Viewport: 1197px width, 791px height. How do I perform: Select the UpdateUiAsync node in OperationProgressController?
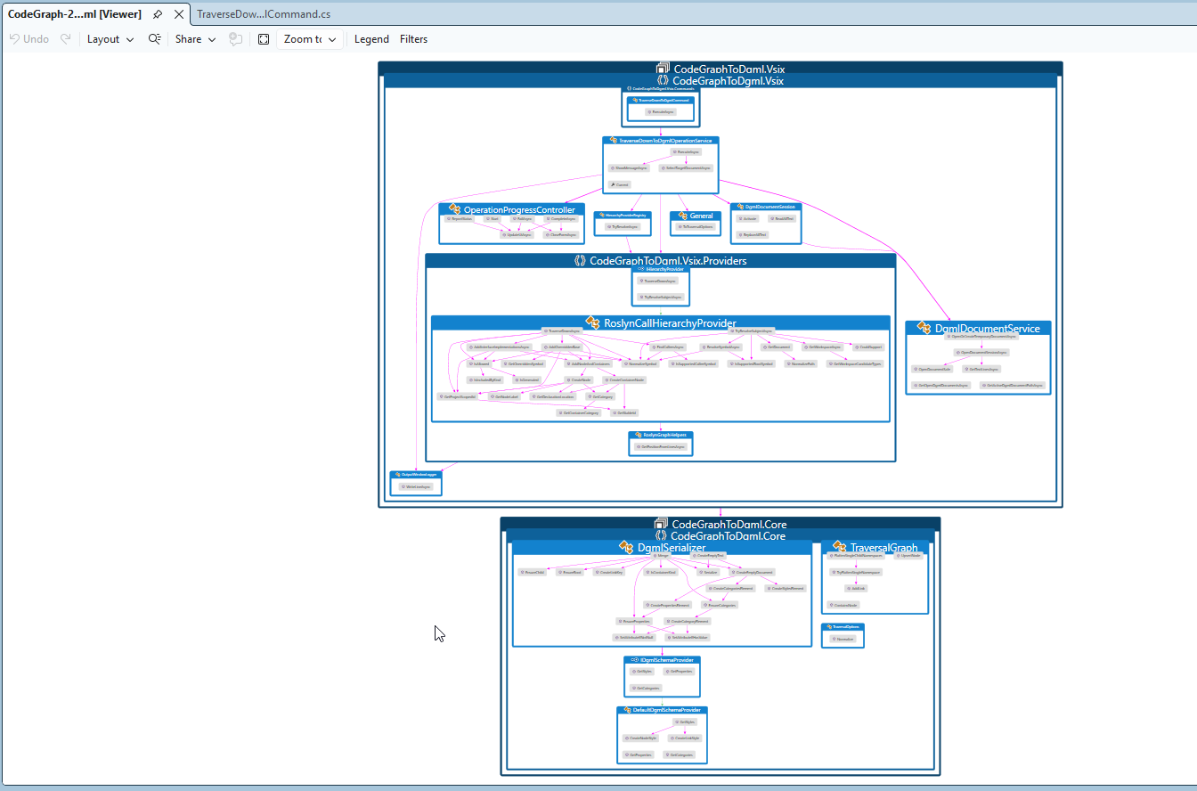515,234
